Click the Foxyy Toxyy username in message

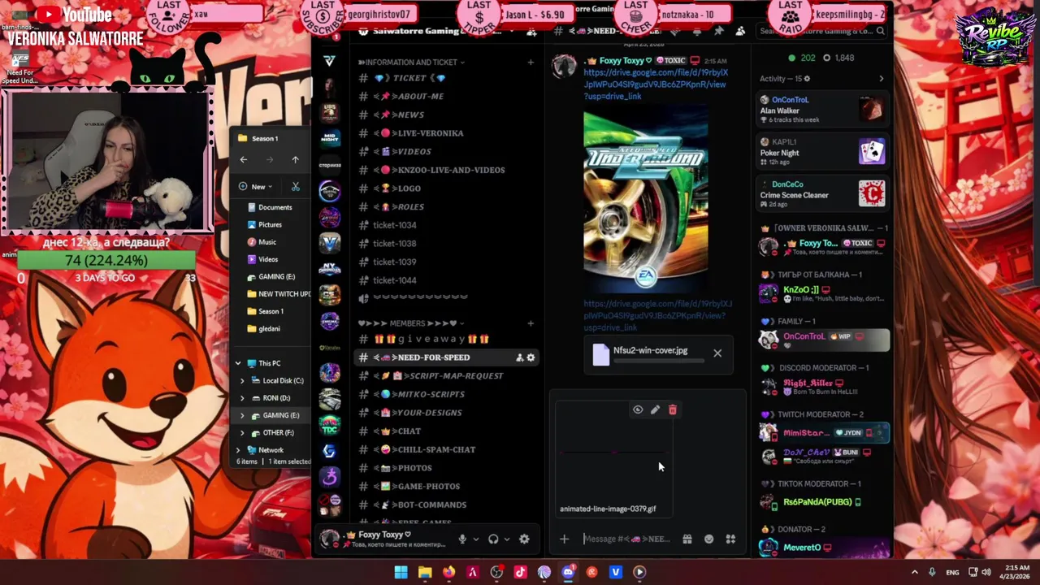tap(622, 61)
